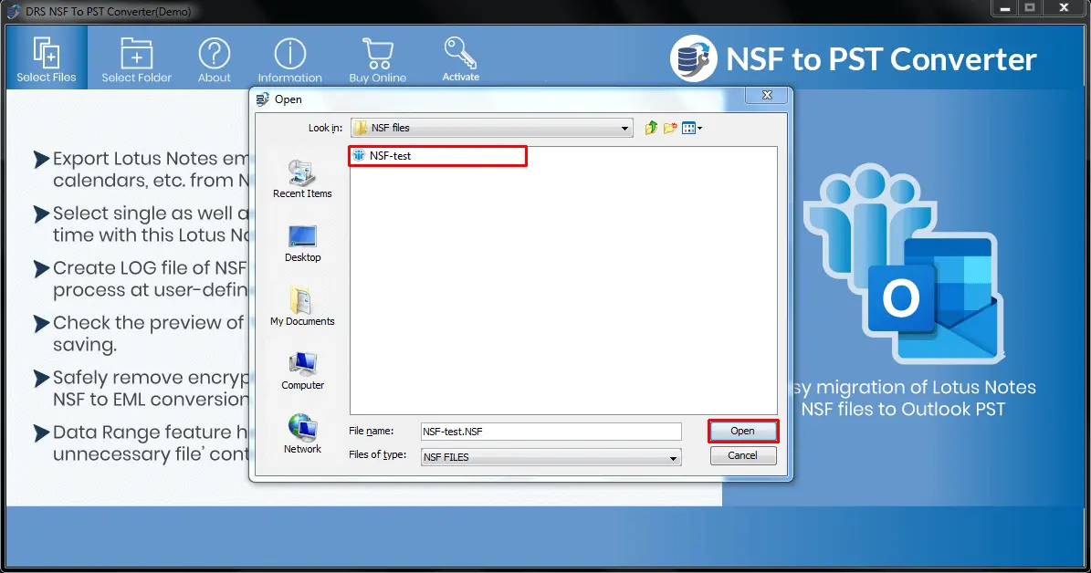This screenshot has width=1091, height=573.
Task: Go to My Documents location
Action: [302, 307]
